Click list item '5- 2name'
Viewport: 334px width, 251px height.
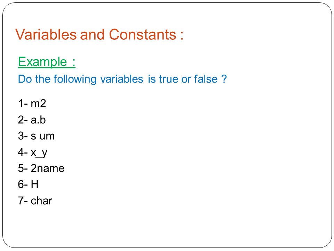pos(41,168)
